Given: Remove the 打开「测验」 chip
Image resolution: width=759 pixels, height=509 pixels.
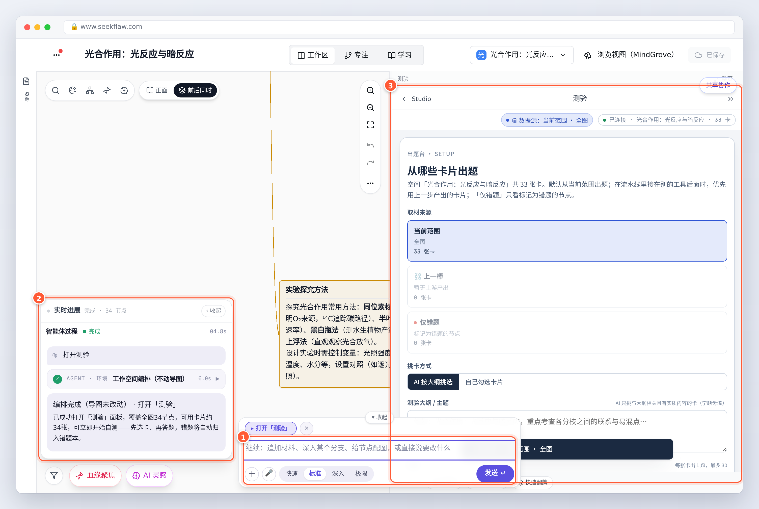Looking at the screenshot, I should (x=307, y=428).
